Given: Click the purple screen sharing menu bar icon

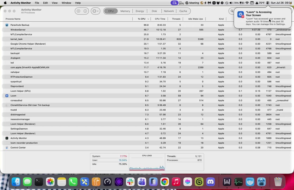Looking at the screenshot, I should (174, 3).
